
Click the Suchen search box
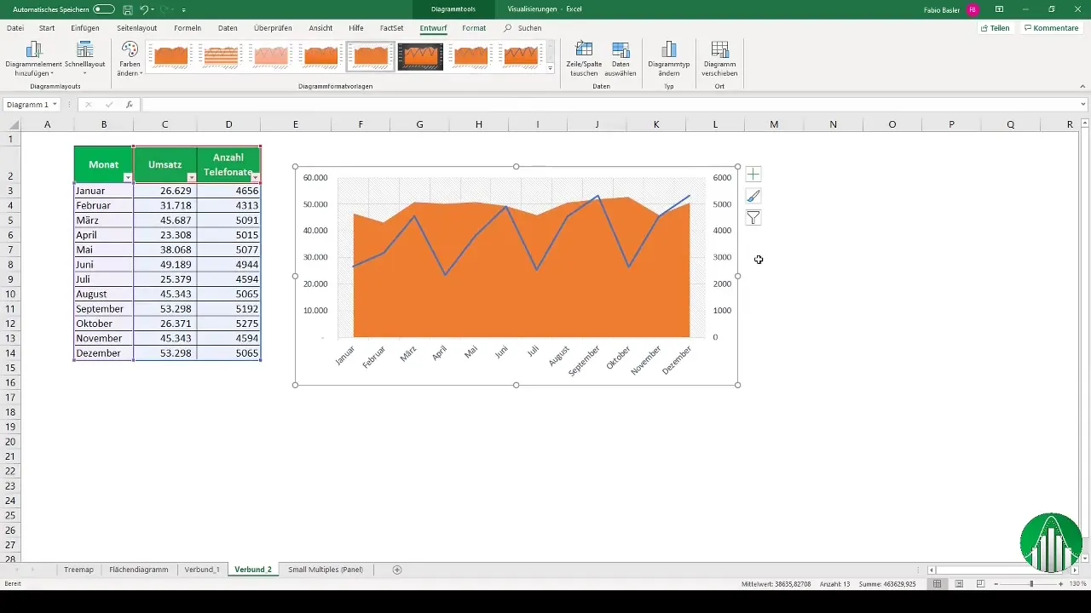point(529,28)
